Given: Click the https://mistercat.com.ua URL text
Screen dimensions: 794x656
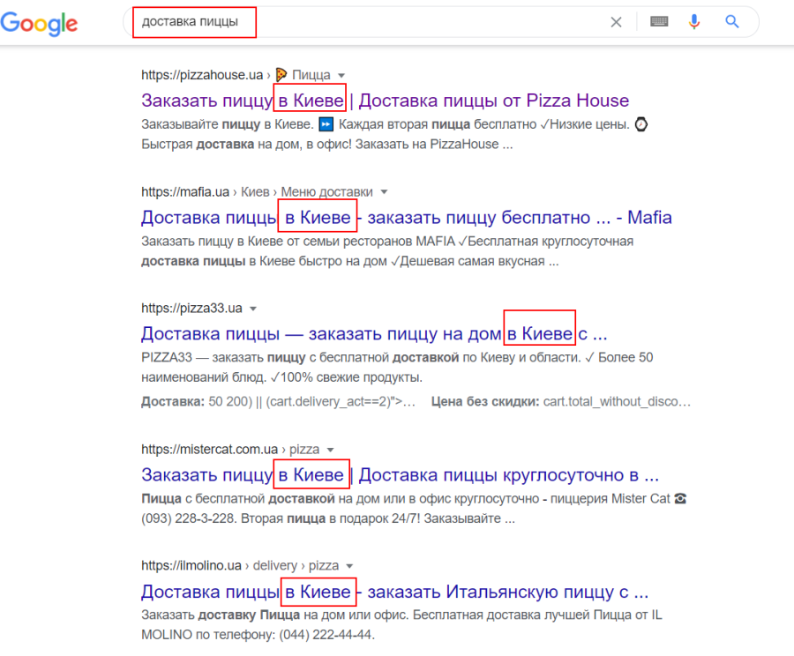Looking at the screenshot, I should point(210,449).
